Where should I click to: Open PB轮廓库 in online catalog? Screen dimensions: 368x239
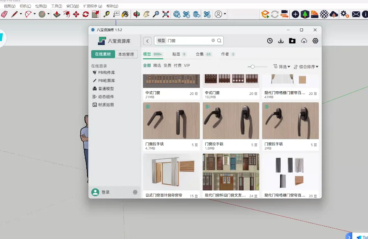pyautogui.click(x=104, y=81)
